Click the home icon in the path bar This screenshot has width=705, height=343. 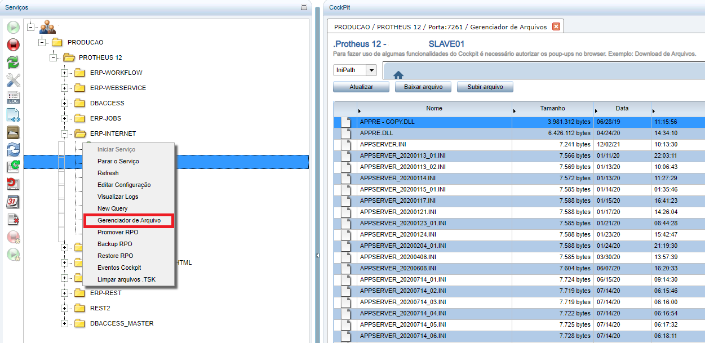click(x=398, y=74)
